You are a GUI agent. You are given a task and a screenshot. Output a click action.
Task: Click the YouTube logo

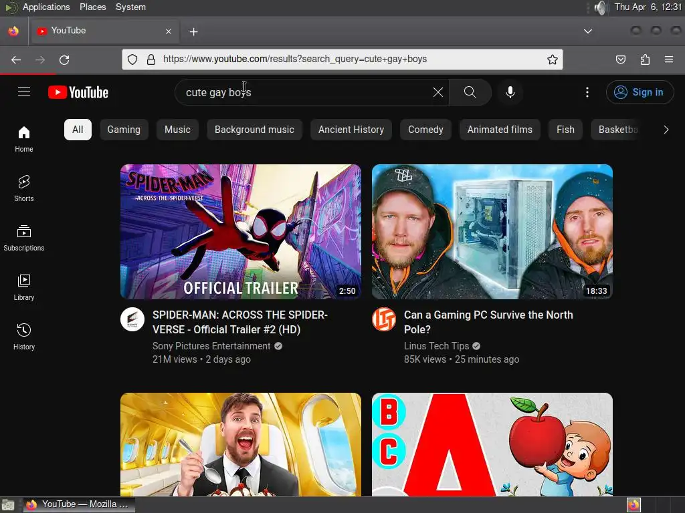(x=78, y=92)
